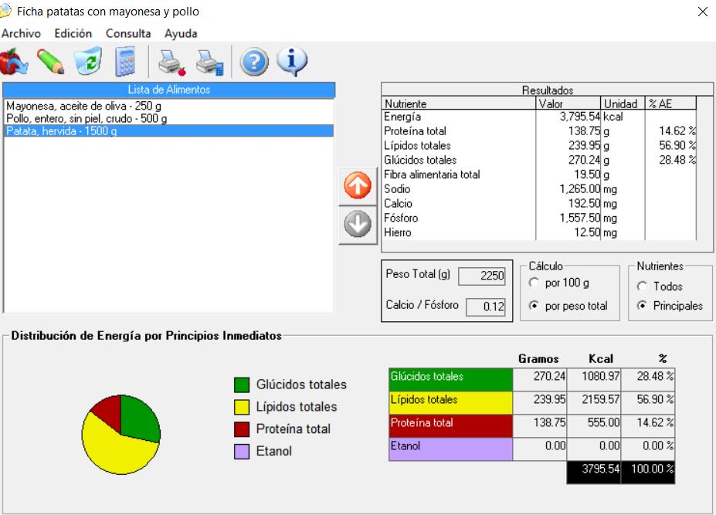716x515 pixels.
Task: Open the Consulta menu
Action: 128,33
